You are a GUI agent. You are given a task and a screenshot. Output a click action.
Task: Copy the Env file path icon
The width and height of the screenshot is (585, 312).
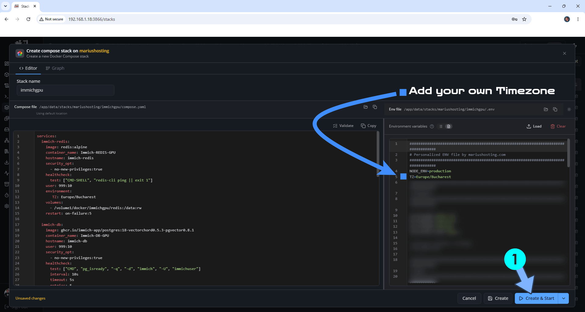coord(555,109)
